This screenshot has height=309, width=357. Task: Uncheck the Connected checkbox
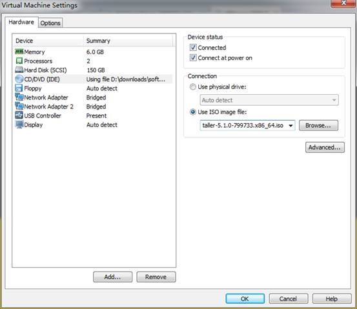pyautogui.click(x=193, y=48)
